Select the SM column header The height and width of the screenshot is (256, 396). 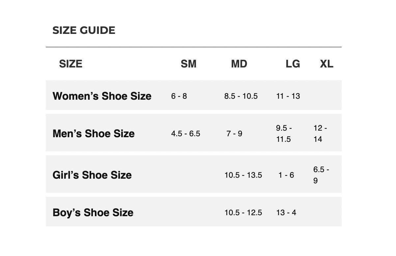tap(188, 64)
